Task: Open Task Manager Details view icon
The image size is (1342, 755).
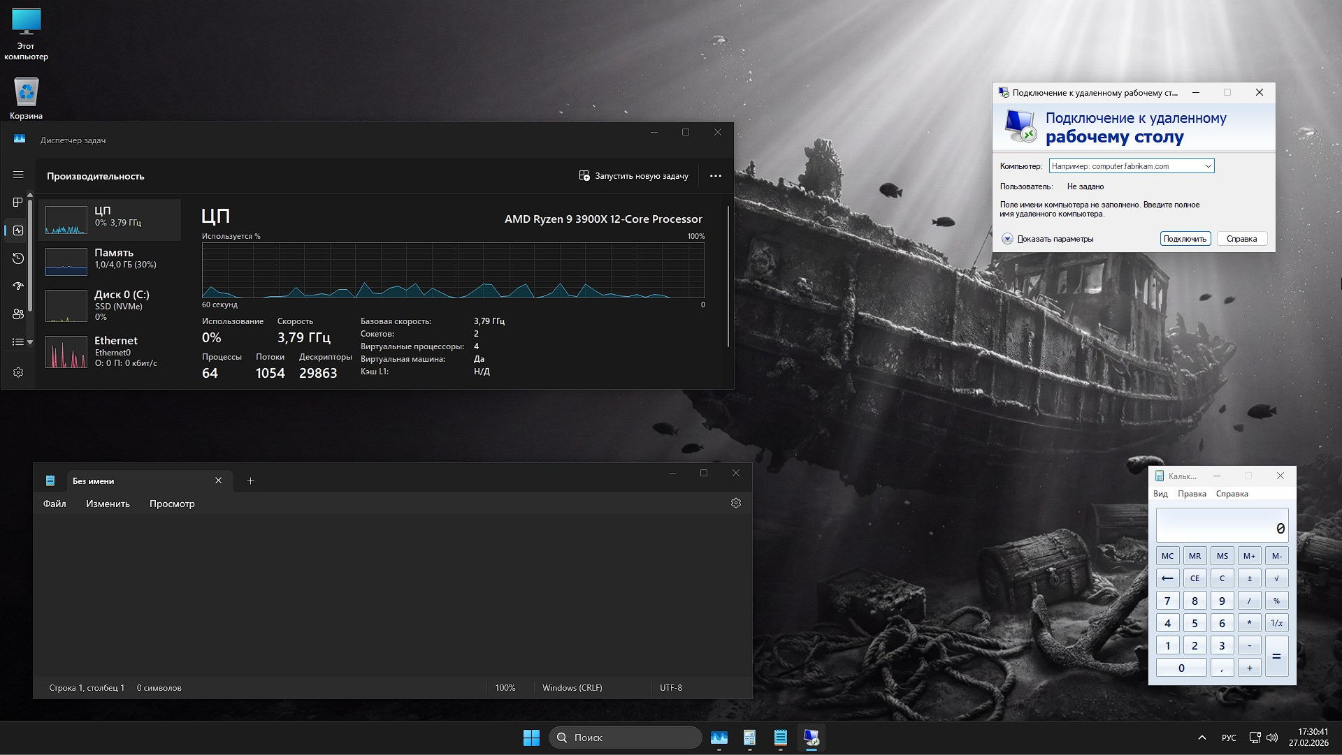Action: (17, 342)
